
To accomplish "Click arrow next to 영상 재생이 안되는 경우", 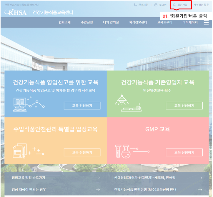I will coord(98,190).
